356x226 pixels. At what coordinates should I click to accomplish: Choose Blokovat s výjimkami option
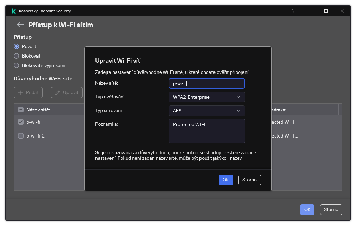(x=16, y=65)
